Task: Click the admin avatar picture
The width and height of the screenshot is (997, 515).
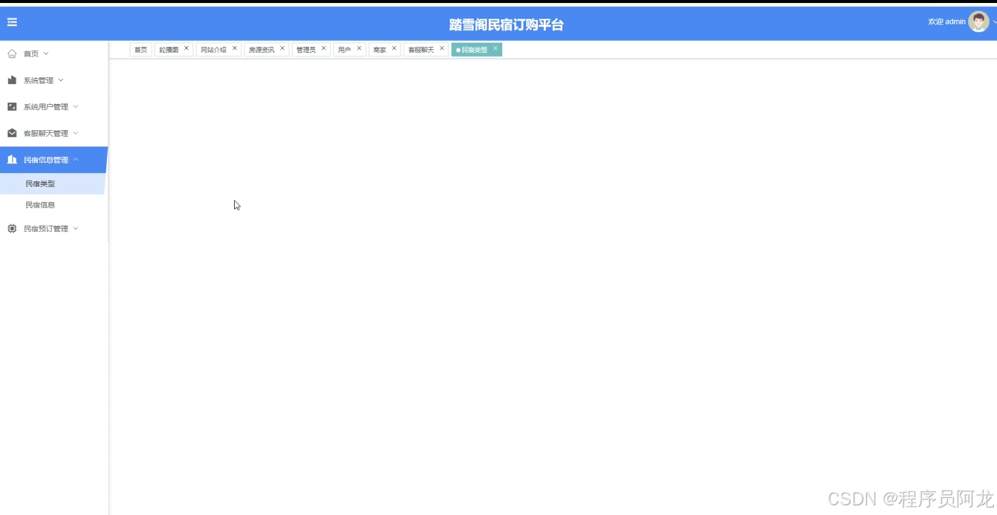Action: (978, 22)
